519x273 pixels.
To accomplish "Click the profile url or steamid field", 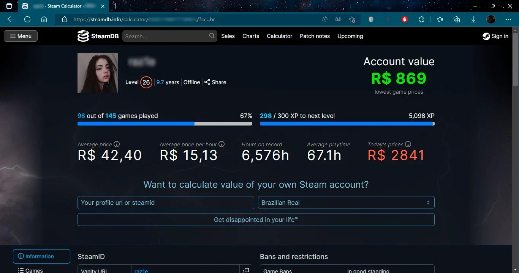I will [x=166, y=202].
